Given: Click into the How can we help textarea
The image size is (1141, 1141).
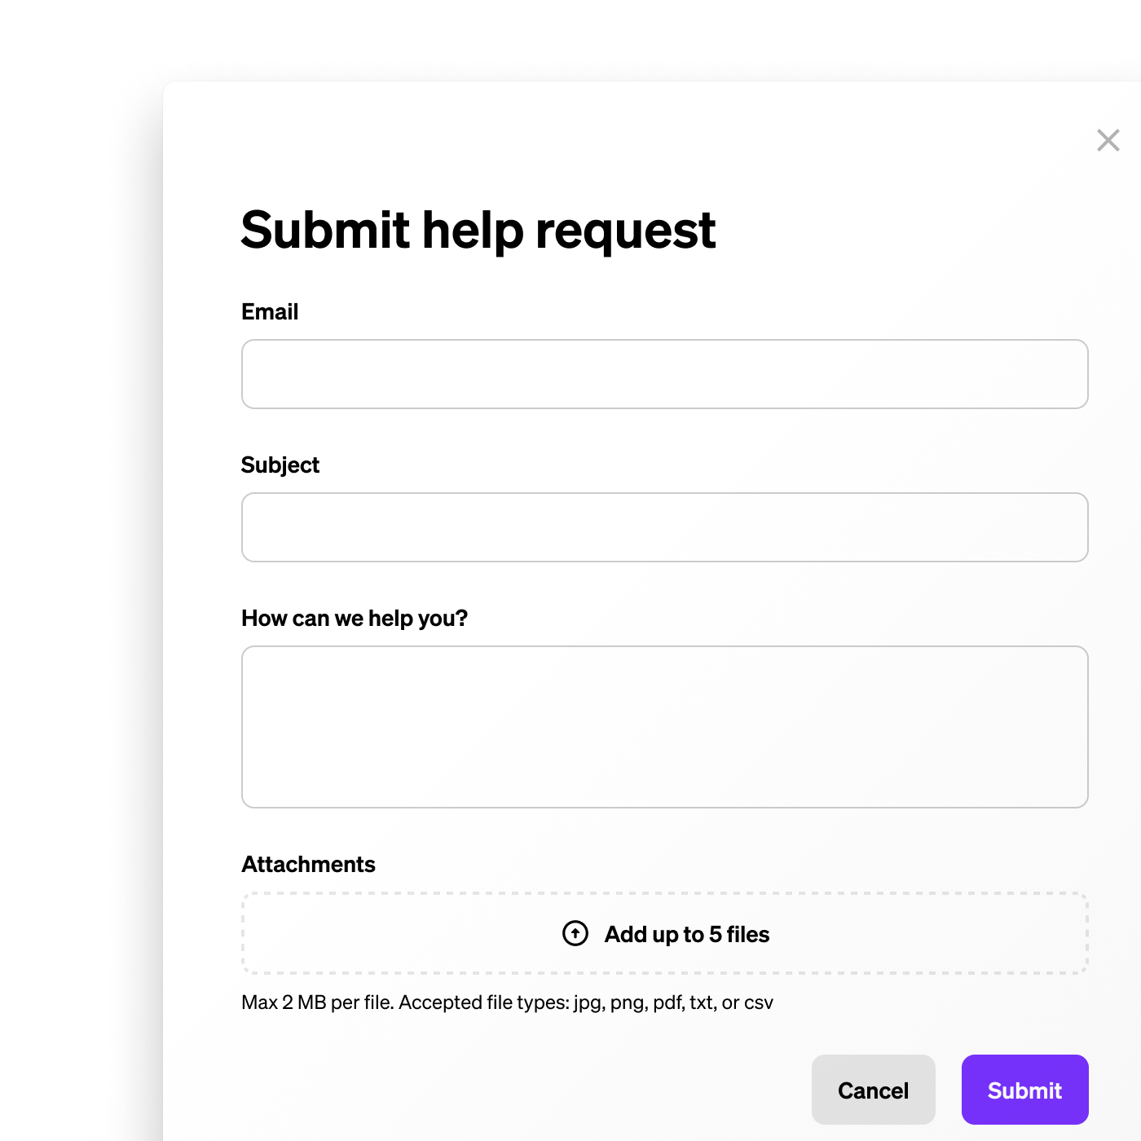Looking at the screenshot, I should (665, 727).
